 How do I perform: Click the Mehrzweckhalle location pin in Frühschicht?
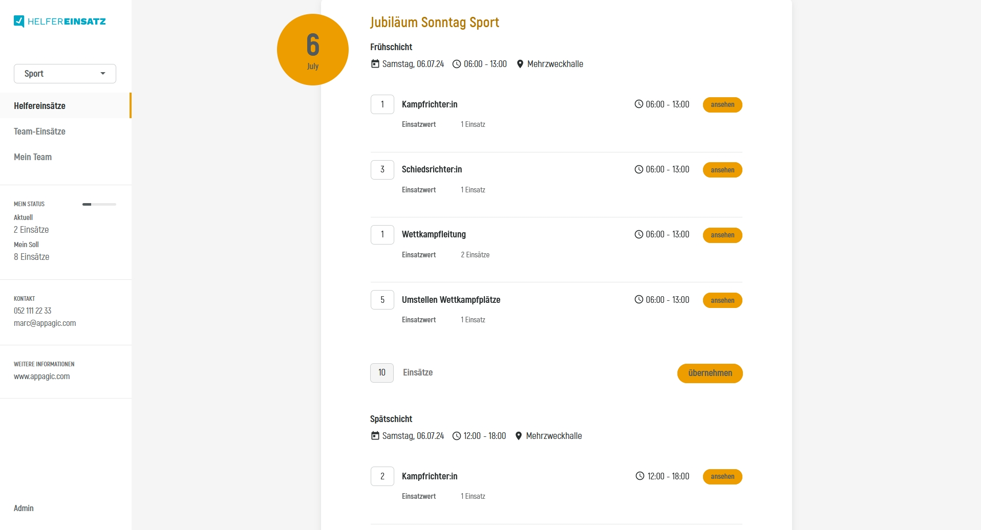point(520,64)
